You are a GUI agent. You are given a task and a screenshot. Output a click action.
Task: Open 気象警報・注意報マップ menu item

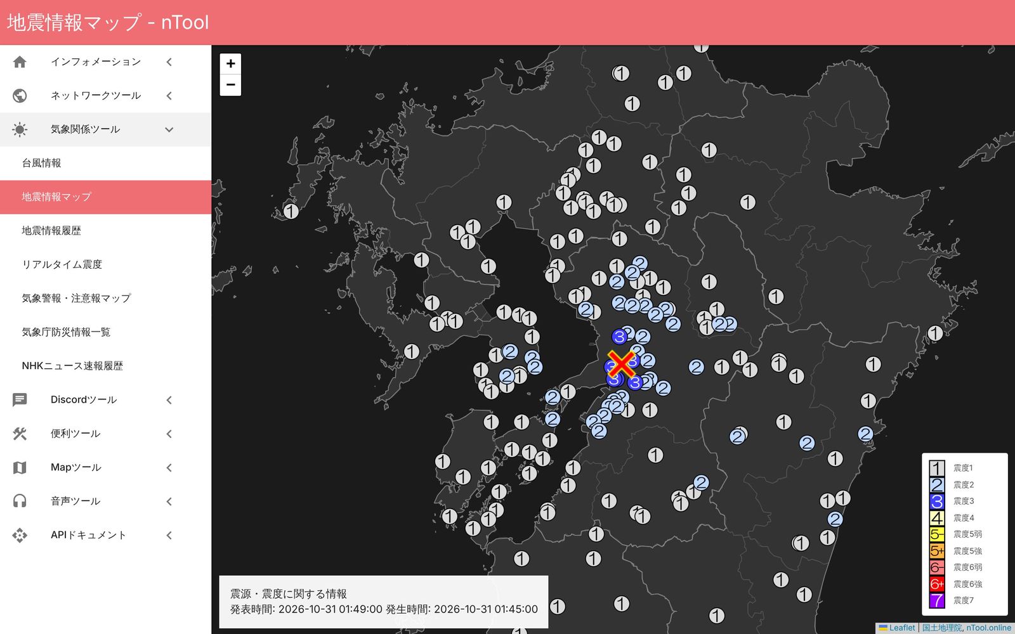[x=105, y=298]
